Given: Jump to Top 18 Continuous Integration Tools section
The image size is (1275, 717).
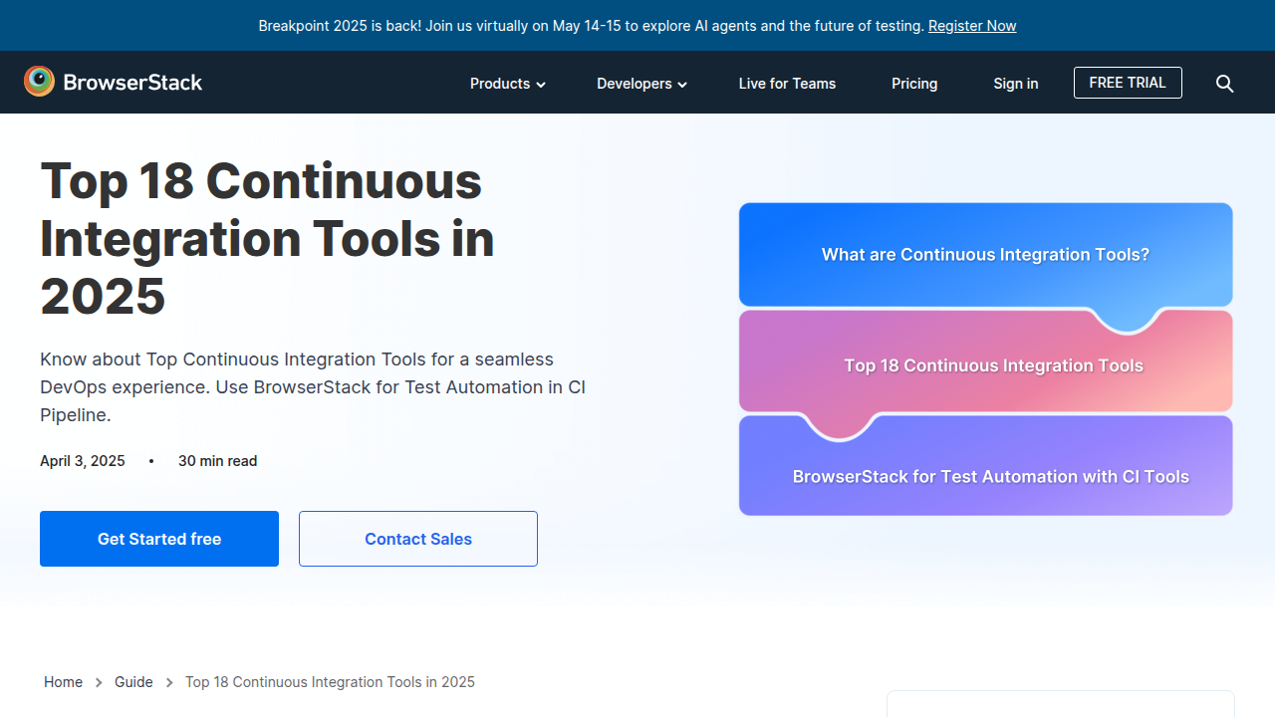Looking at the screenshot, I should tap(993, 365).
